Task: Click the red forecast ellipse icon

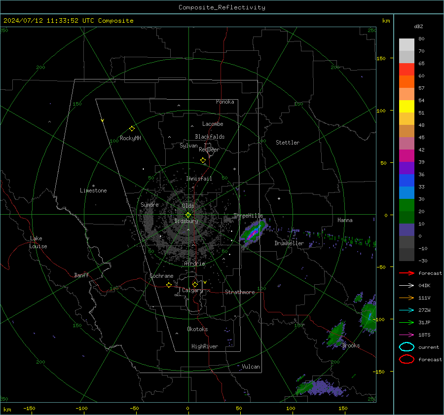Action: point(407,359)
